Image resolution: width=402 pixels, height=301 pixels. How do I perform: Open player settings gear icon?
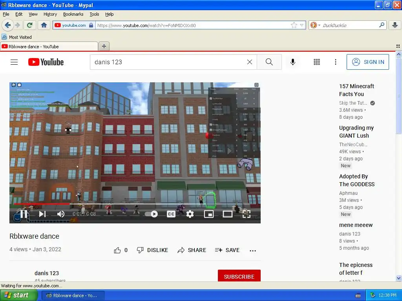190,214
